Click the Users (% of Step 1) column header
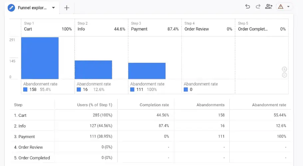The image size is (303, 166). pos(95,105)
